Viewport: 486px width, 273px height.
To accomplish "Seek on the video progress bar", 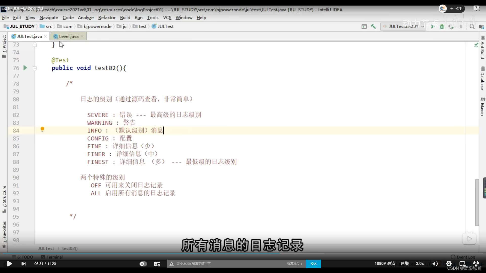I will 243,253.
